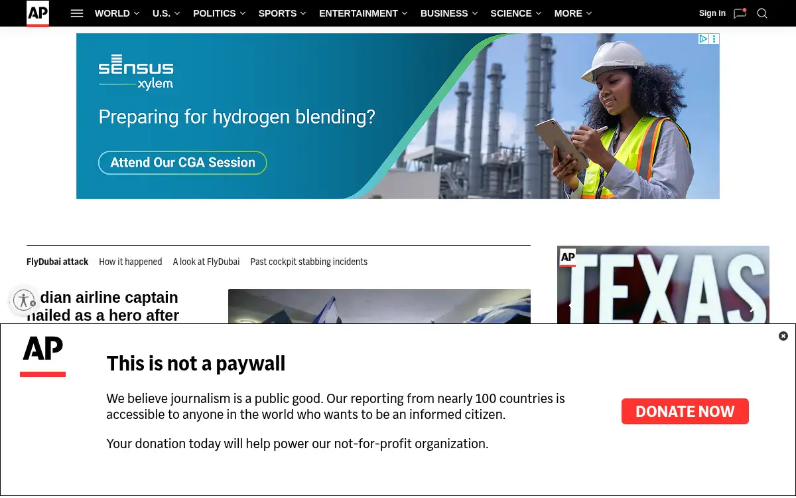
Task: Expand the More dropdown chevron
Action: point(589,13)
